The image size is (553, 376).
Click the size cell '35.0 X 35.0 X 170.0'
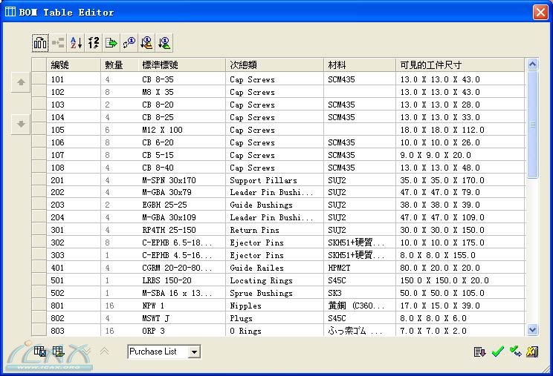[460, 180]
